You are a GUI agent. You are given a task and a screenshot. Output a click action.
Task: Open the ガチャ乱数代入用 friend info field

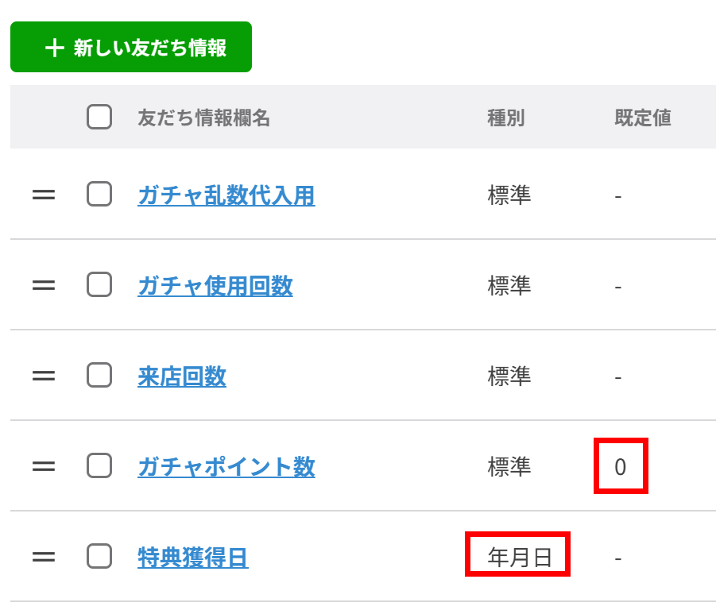click(226, 194)
